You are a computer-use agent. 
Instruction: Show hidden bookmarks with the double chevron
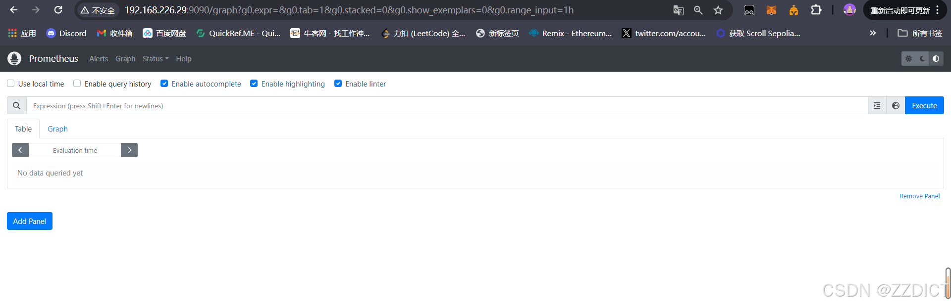click(x=873, y=33)
